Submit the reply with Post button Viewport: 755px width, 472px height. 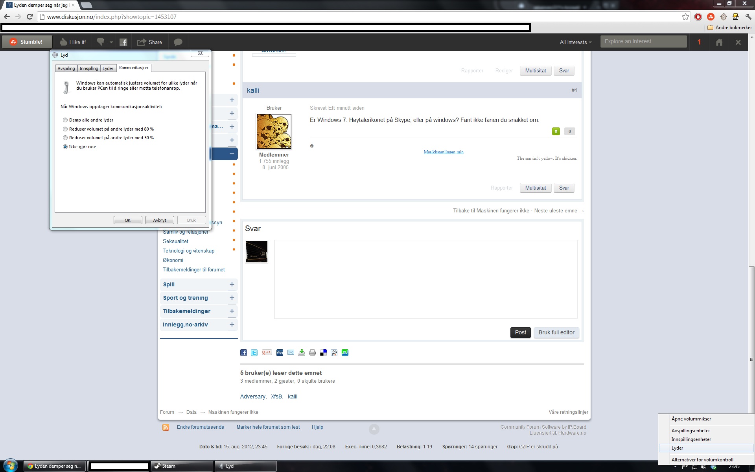pos(520,332)
